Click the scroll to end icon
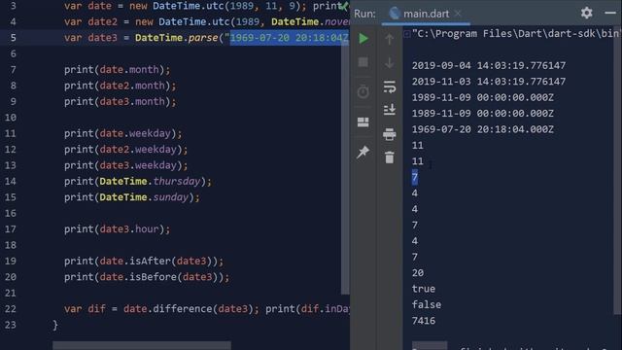 pyautogui.click(x=389, y=110)
